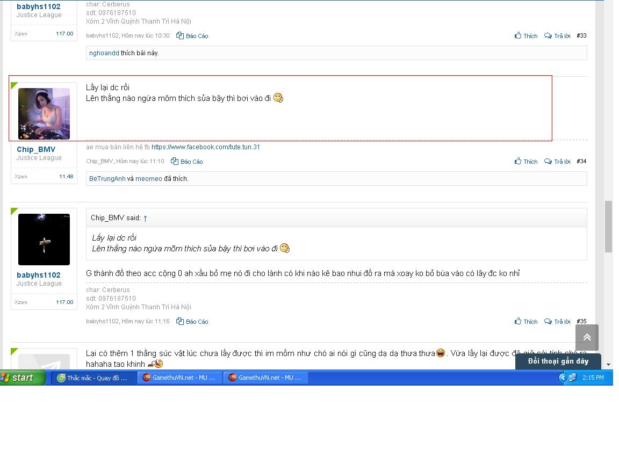Click the Báo Cáo report icon on post #35

coord(180,321)
